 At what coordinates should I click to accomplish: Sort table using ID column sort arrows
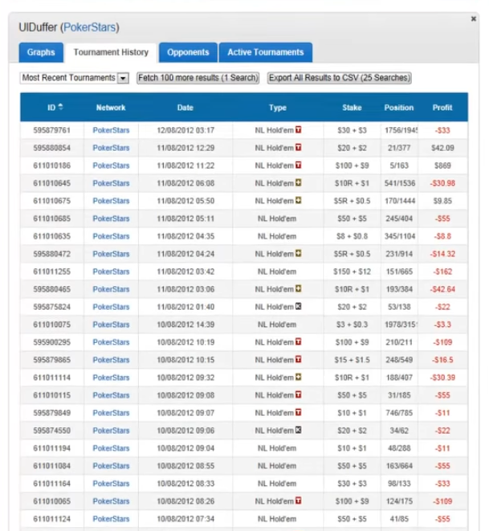pos(62,108)
